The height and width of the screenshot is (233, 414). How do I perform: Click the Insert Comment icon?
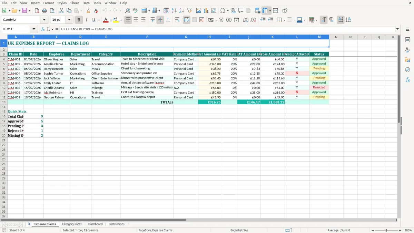(241, 11)
